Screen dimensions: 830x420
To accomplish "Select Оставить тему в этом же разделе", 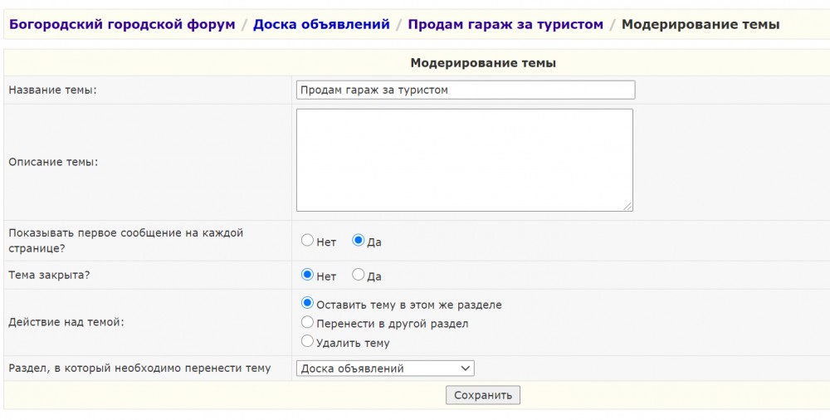I will 308,304.
